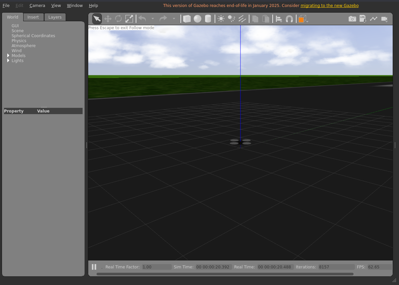Insert a sphere shape
The width and height of the screenshot is (399, 285).
coord(197,19)
